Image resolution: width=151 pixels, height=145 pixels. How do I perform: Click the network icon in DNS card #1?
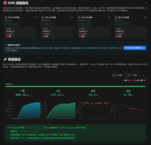pyautogui.click(x=7, y=29)
